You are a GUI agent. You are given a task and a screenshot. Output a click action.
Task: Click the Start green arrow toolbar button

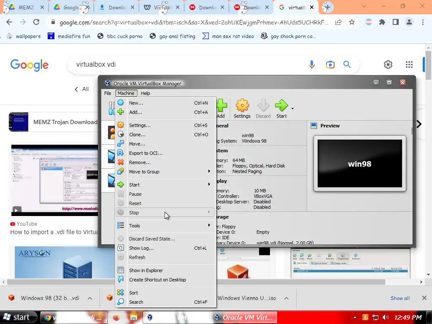pyautogui.click(x=281, y=108)
